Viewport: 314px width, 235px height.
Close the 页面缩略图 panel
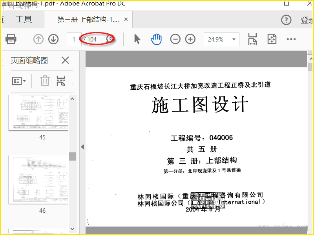pos(65,60)
